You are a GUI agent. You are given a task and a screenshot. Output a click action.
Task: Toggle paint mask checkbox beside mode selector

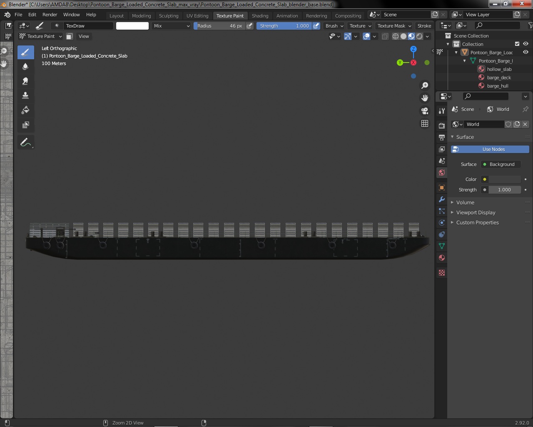coord(70,36)
